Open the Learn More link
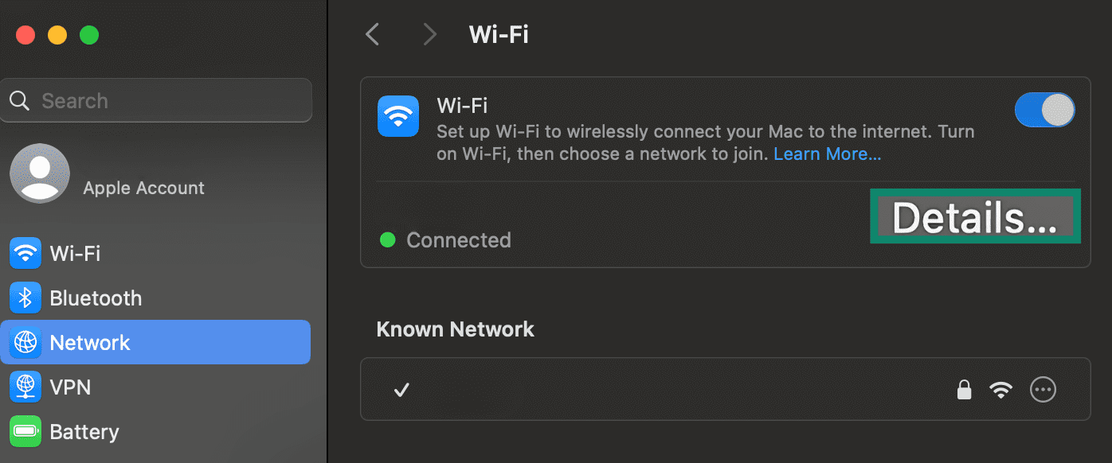1112x463 pixels. [x=827, y=154]
